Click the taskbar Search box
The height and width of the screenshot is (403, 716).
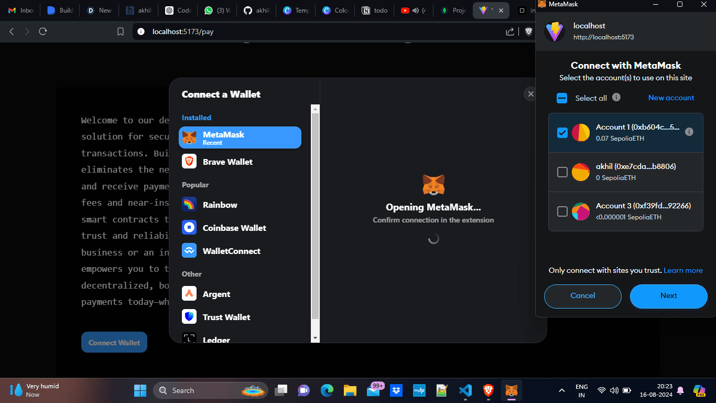[210, 390]
